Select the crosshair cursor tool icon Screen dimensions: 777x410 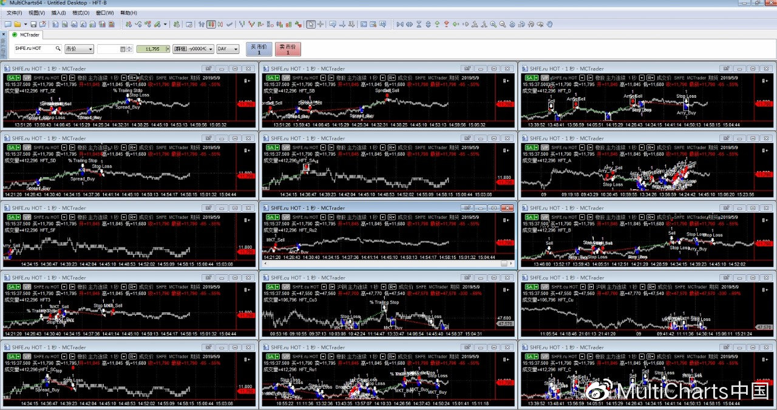coord(321,24)
